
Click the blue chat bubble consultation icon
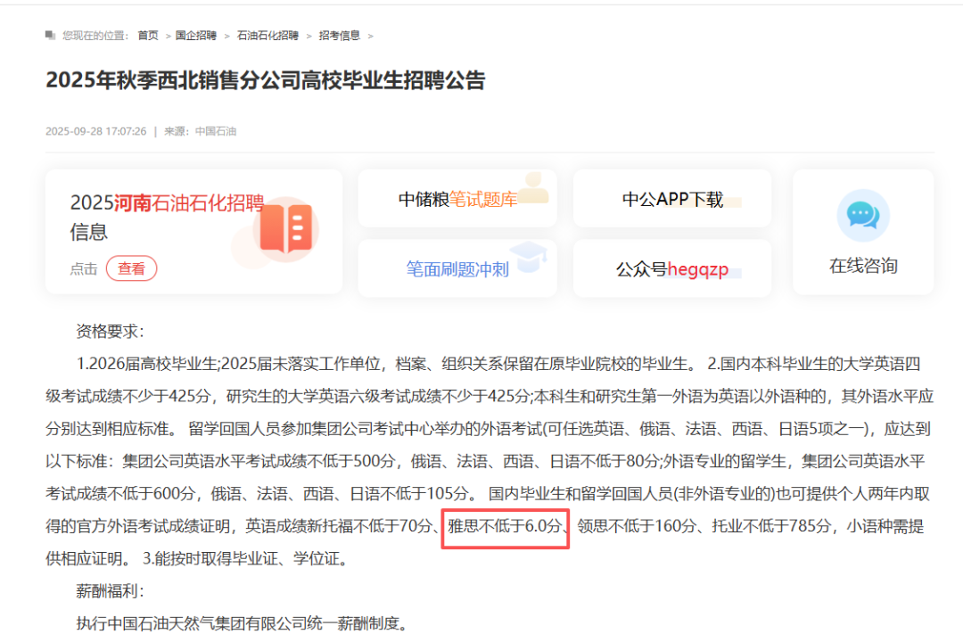(x=862, y=215)
